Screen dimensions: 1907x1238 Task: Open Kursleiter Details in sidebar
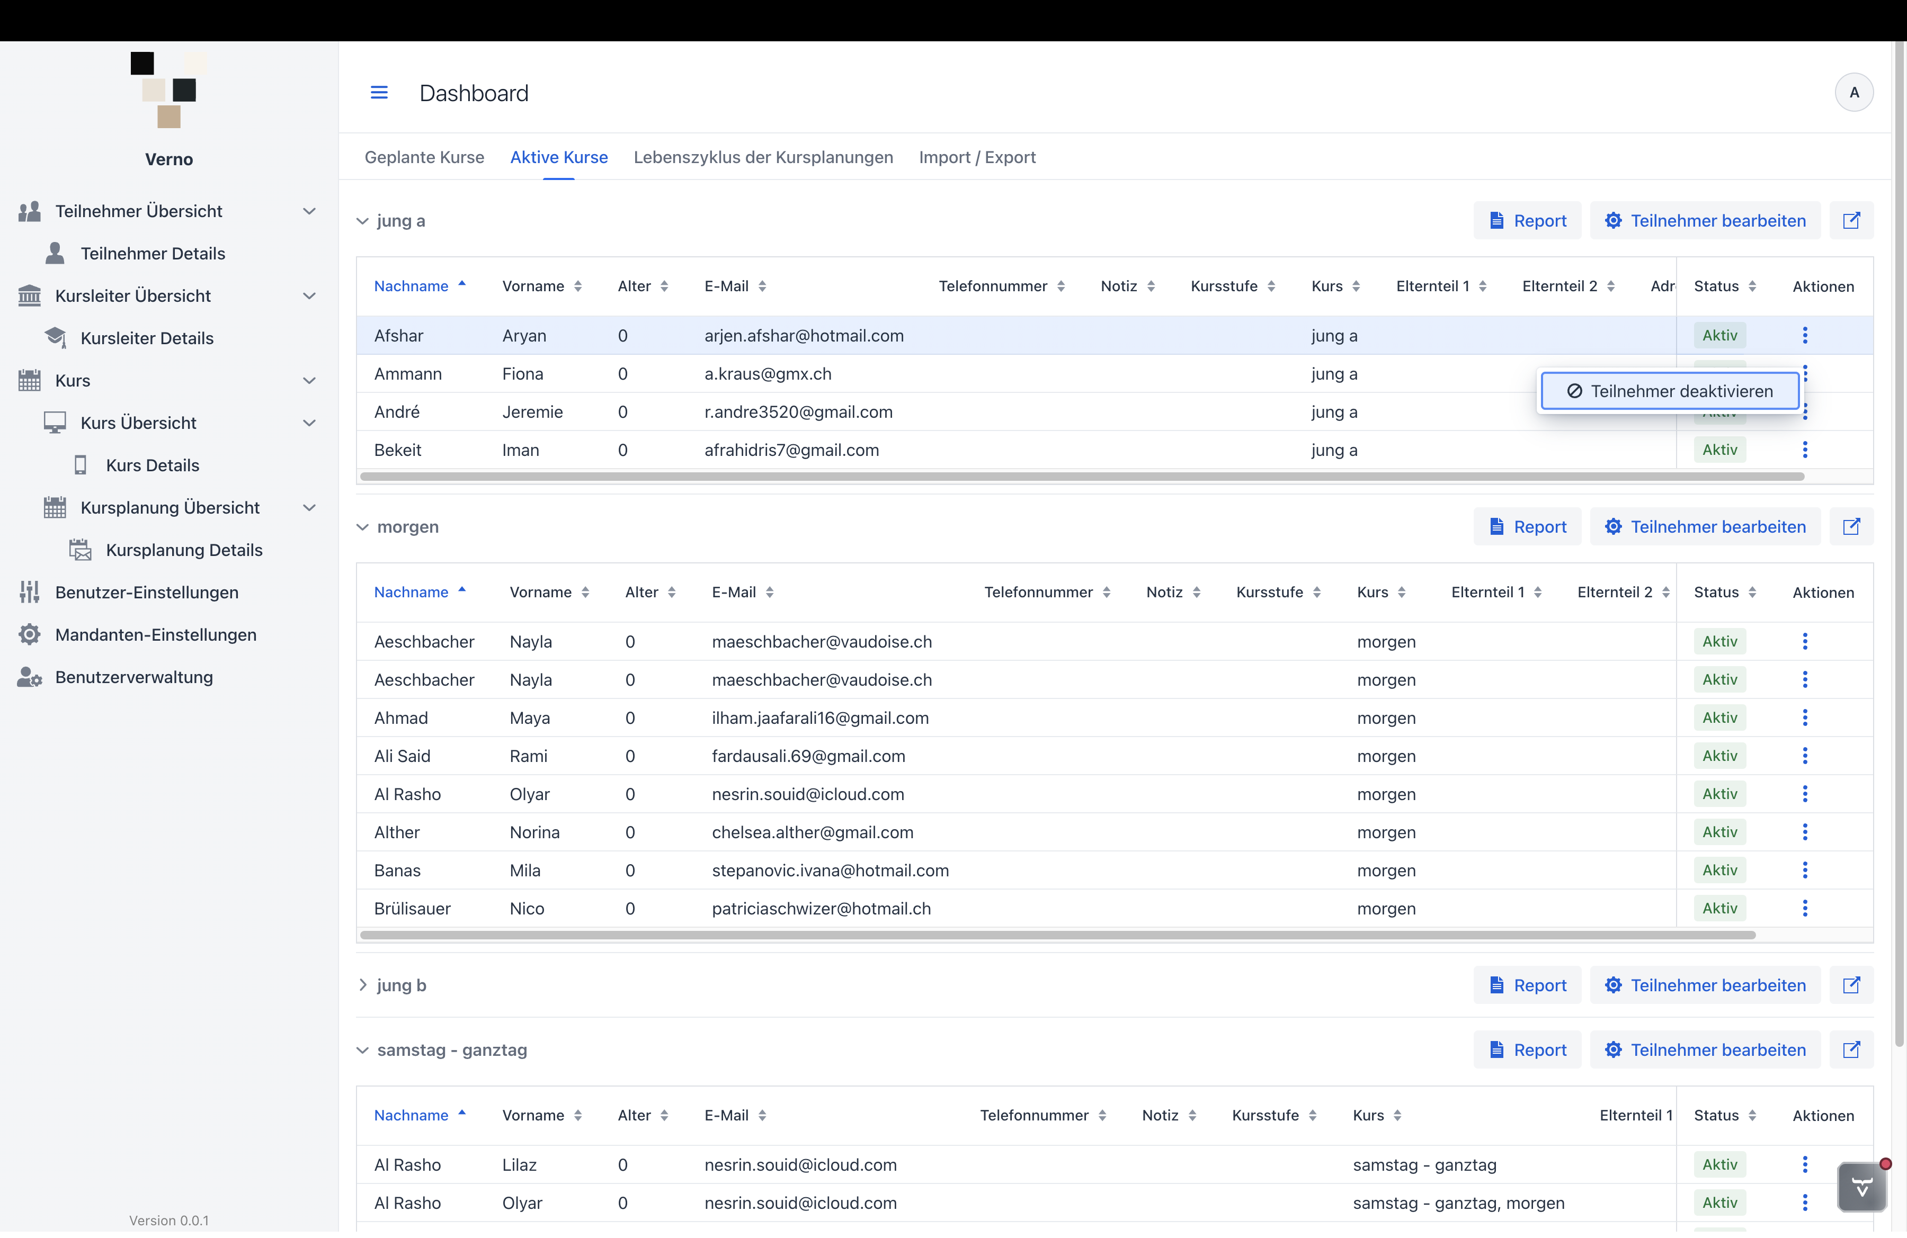tap(147, 338)
